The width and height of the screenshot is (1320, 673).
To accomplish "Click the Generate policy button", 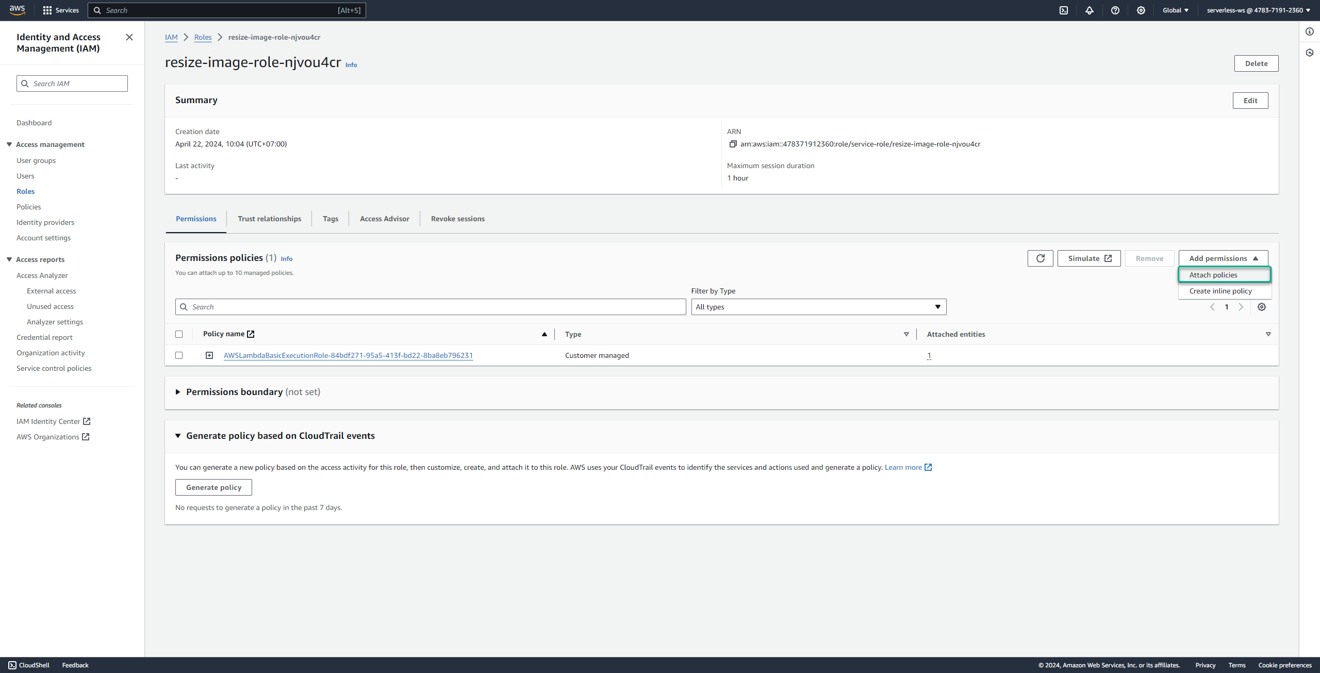I will point(213,487).
